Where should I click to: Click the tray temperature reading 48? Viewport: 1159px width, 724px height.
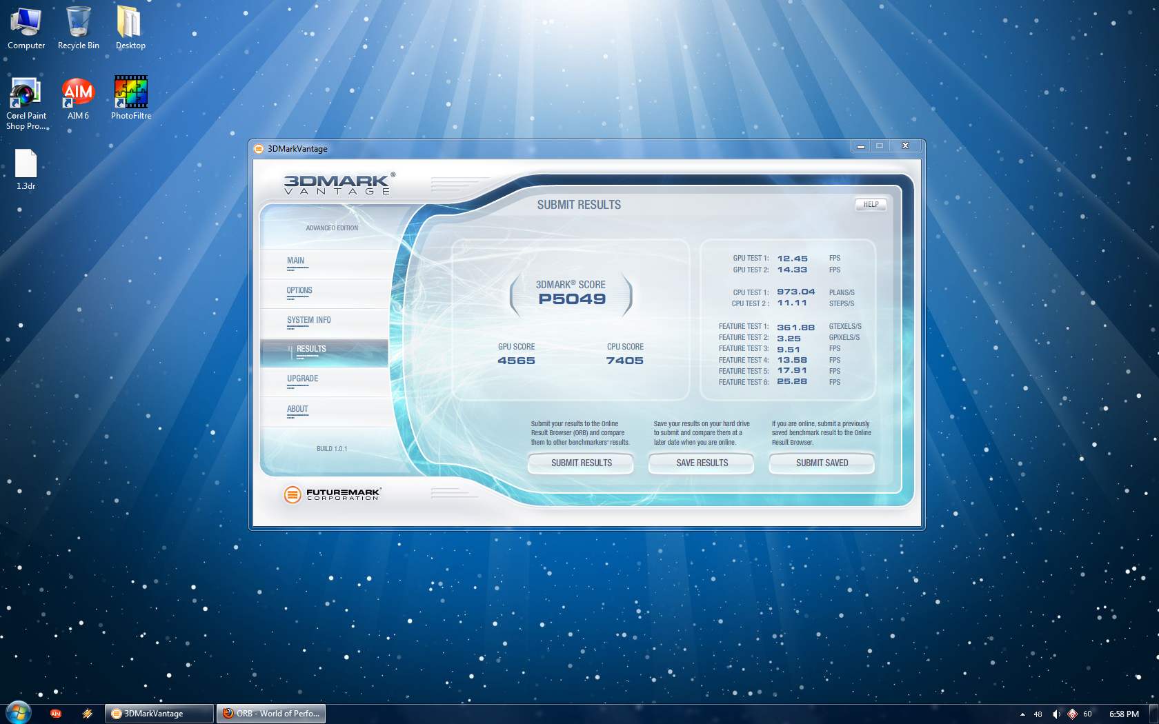[x=1038, y=714]
